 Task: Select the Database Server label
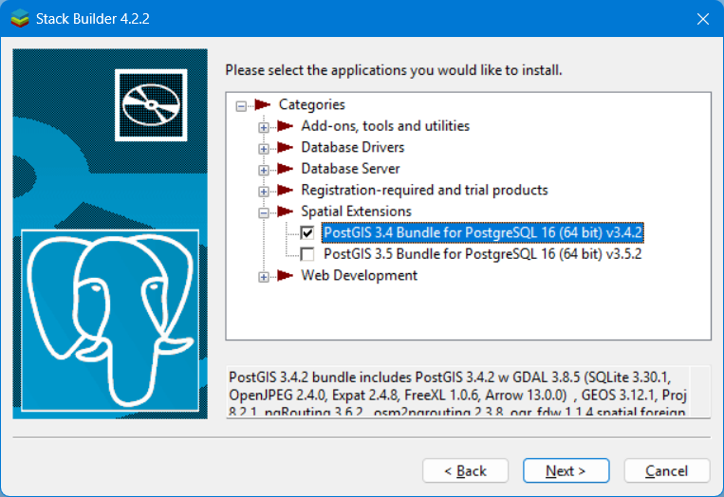click(350, 169)
